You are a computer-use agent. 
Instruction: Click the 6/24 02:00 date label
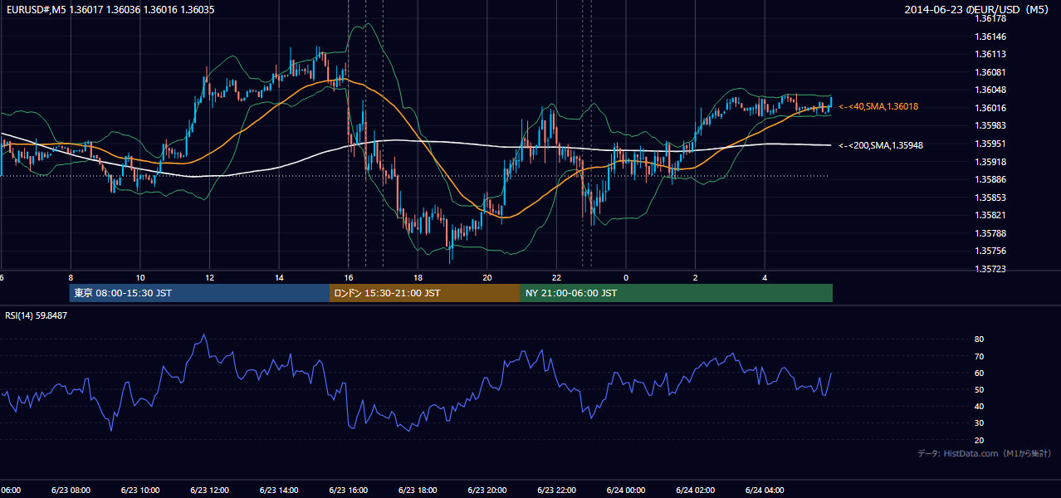[695, 490]
